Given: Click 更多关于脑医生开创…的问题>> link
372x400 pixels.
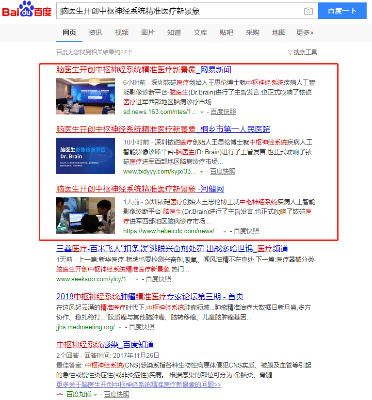Looking at the screenshot, I should click(139, 384).
